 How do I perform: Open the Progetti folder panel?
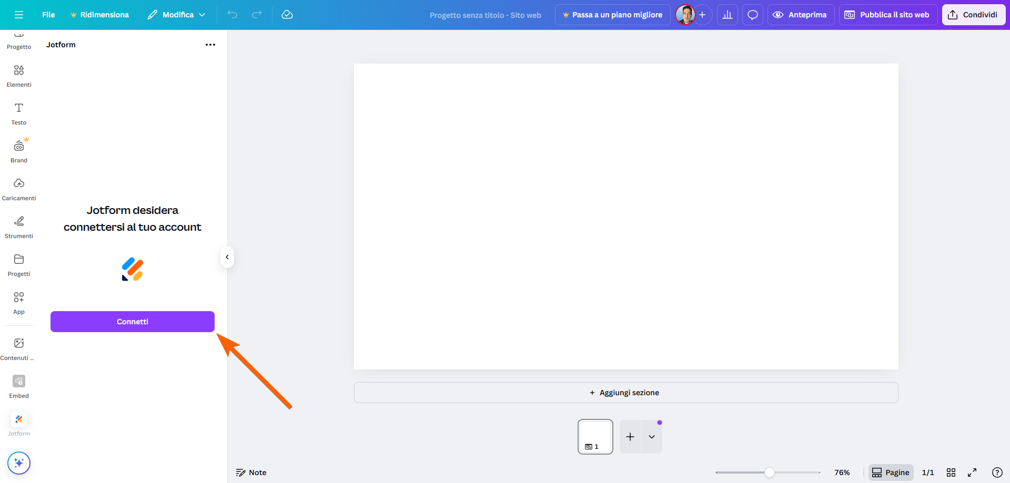tap(19, 265)
